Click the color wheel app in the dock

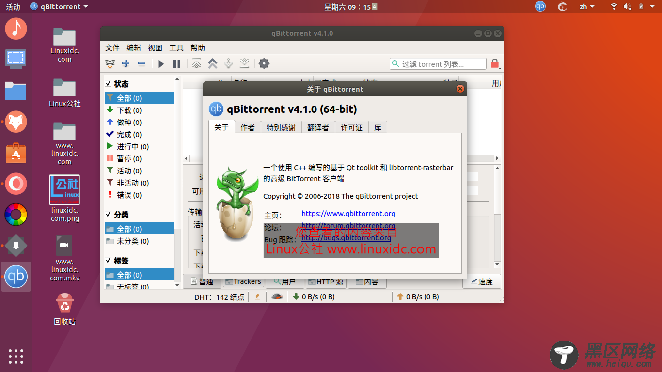(x=16, y=215)
